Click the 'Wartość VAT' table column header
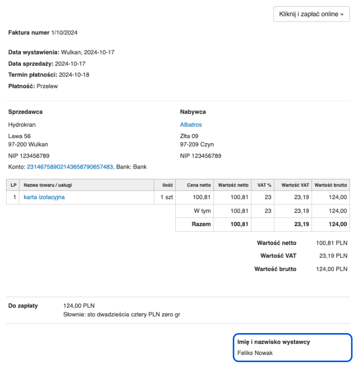 (293, 185)
